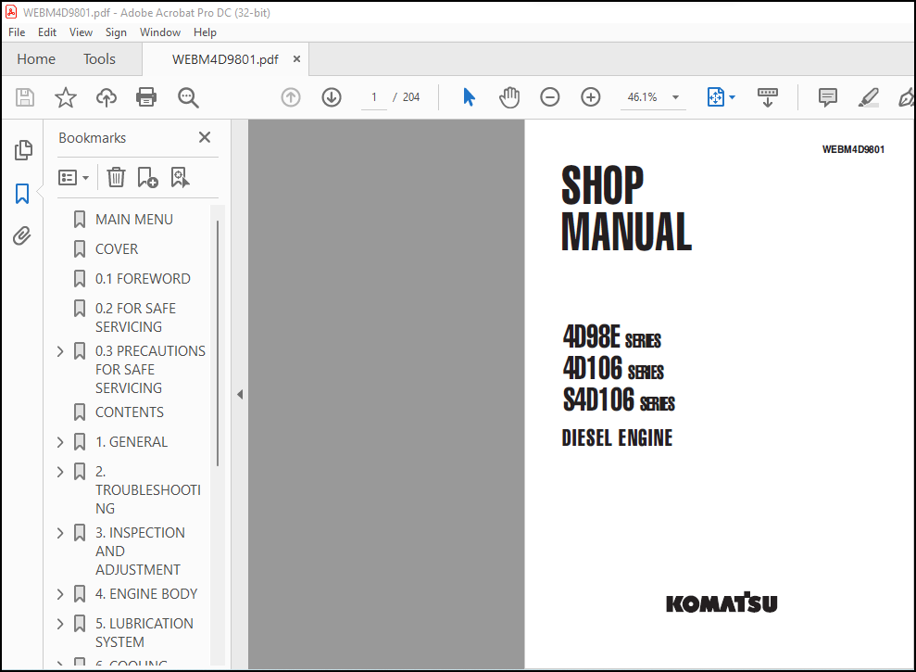Open the zoom level dropdown

tap(676, 97)
